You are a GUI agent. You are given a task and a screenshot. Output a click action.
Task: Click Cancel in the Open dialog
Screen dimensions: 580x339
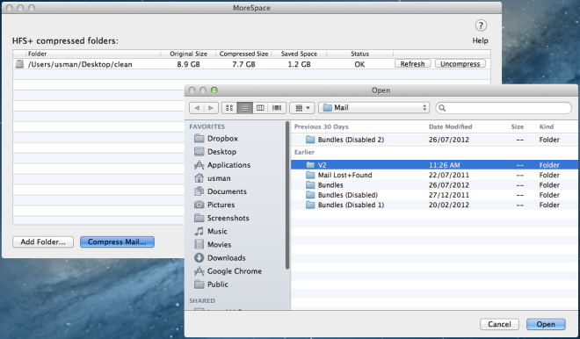tap(499, 324)
